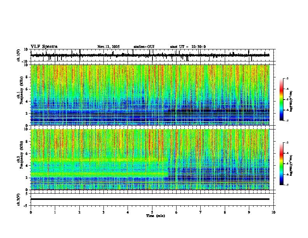
Task: Click time axis tick label "9"
Action: pyautogui.click(x=249, y=212)
